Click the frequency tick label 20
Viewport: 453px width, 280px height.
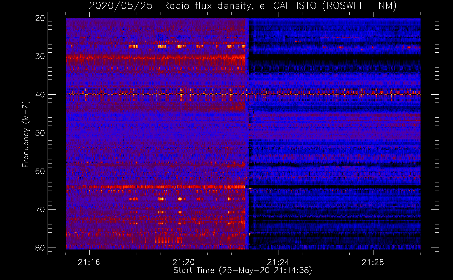(x=40, y=18)
